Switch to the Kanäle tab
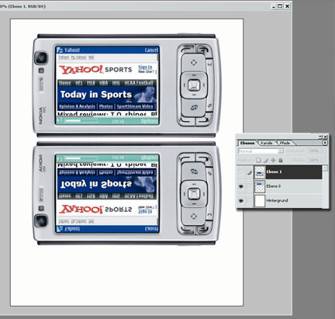335x319 pixels. point(267,143)
